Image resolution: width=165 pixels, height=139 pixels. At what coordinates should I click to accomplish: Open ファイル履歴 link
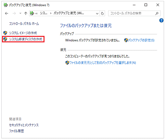tap(17, 131)
